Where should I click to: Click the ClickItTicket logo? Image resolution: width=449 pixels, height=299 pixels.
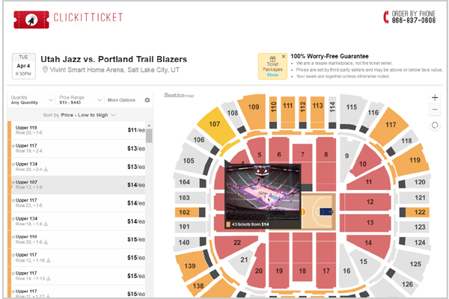[x=68, y=19]
